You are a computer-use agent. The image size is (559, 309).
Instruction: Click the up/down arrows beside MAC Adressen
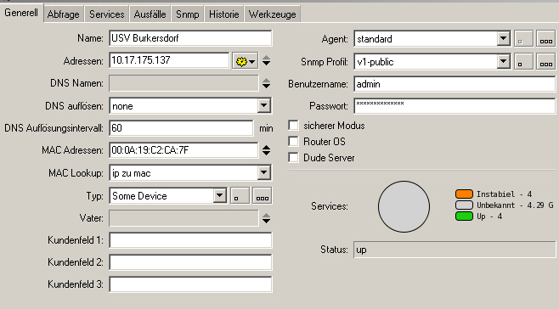(266, 150)
